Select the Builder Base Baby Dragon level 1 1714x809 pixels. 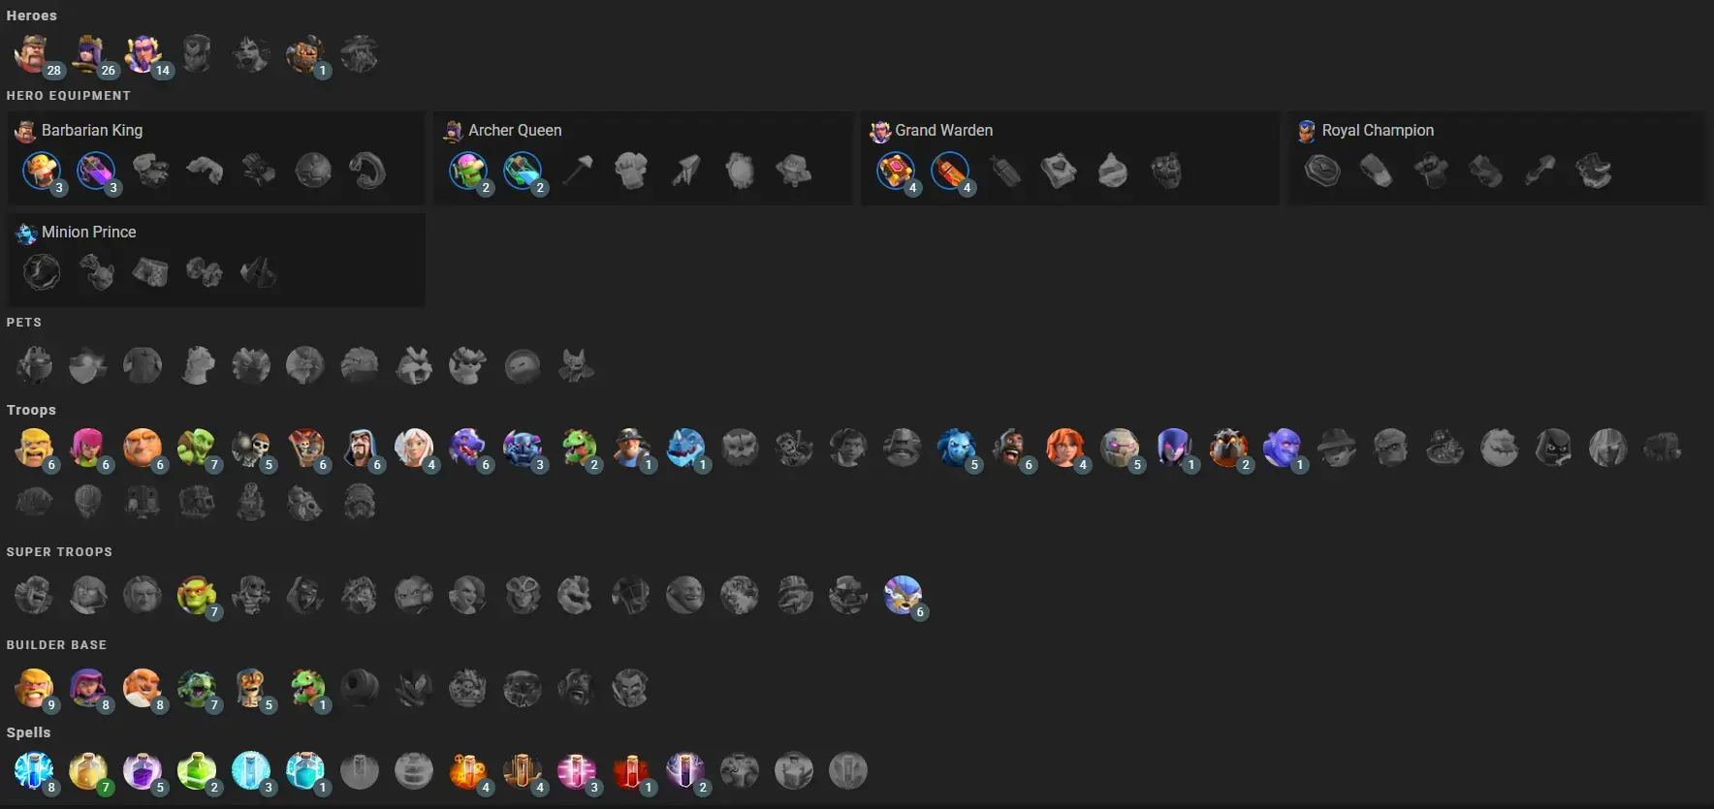[305, 688]
